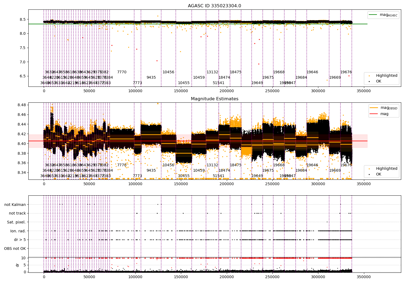This screenshot has height=283, width=405.
Task: Click OBSID label 51541 in the top plot
Action: coord(219,83)
